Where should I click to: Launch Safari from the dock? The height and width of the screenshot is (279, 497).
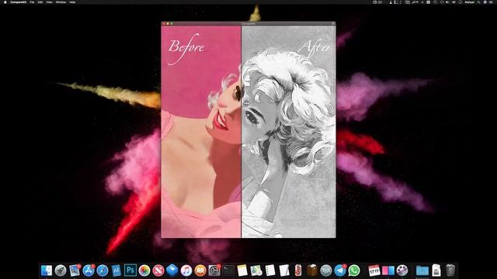pos(103,270)
